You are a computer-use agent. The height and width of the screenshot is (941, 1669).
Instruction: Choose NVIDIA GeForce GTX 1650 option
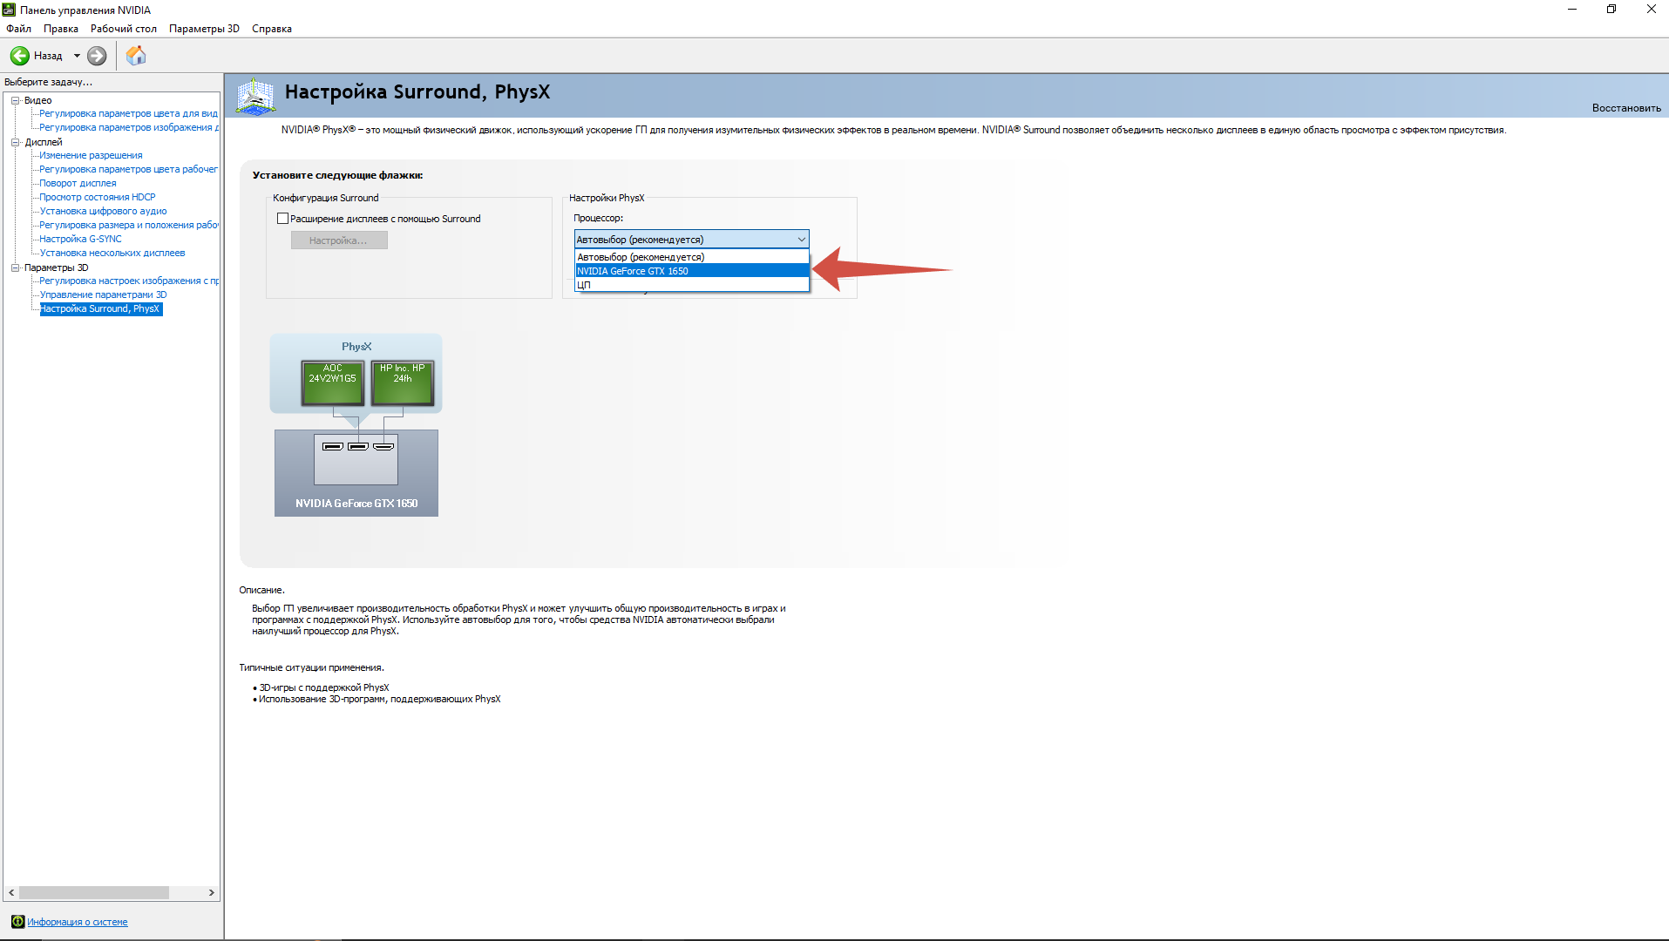coord(692,271)
